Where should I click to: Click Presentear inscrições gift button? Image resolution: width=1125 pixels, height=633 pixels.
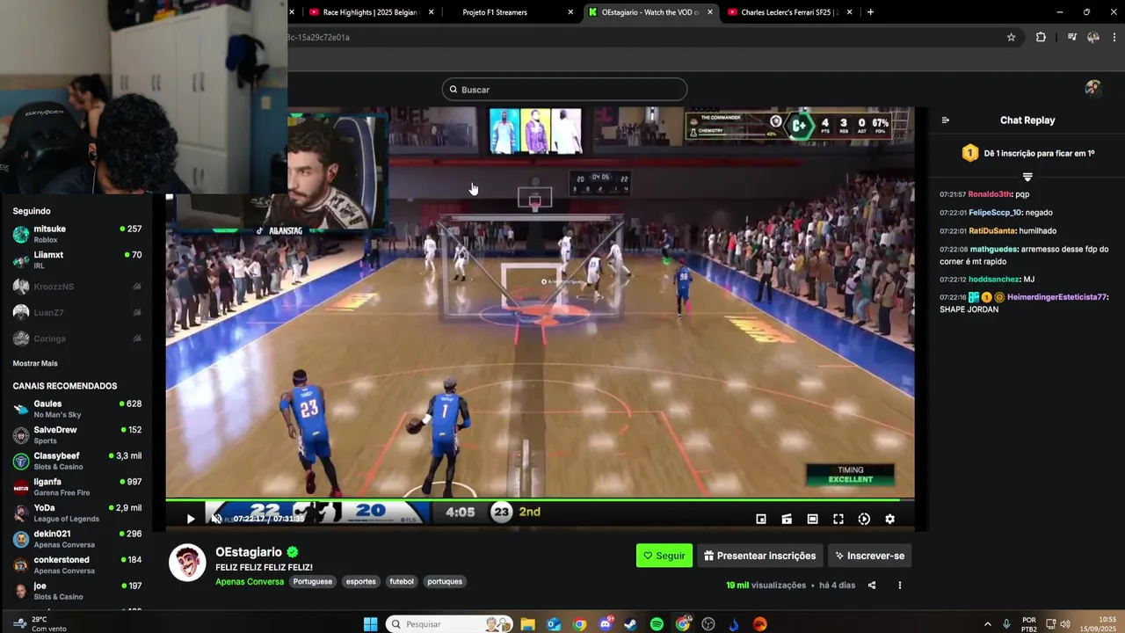click(759, 556)
